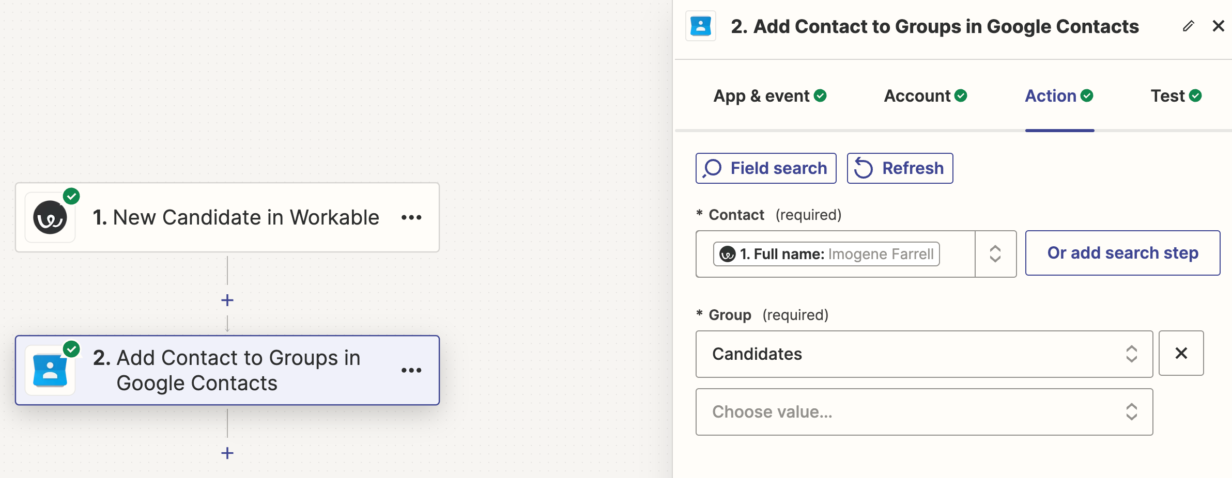1232x478 pixels.
Task: Add a step between steps 1 and 2
Action: [227, 300]
